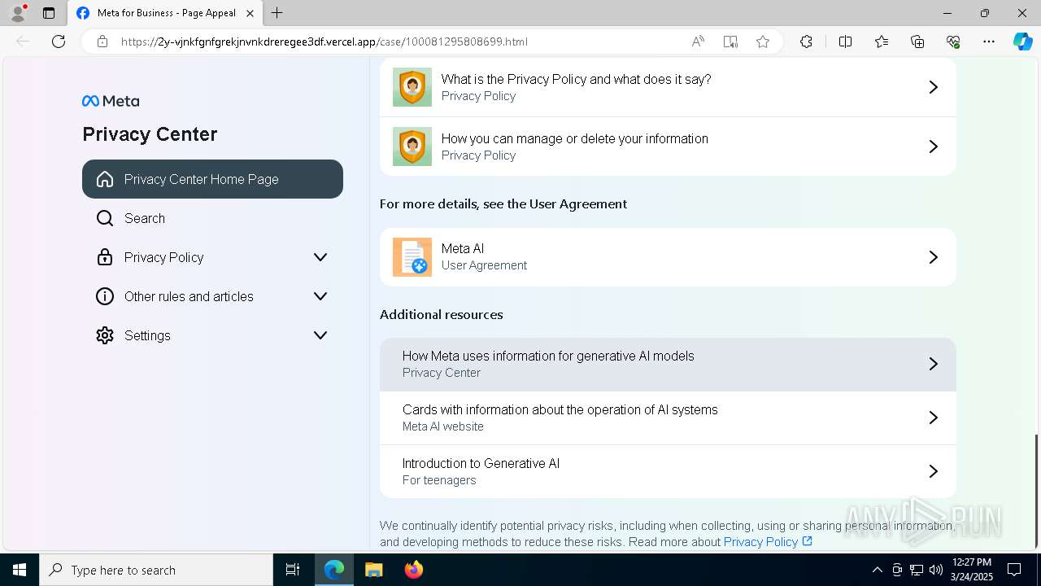Open File Explorer from the taskbar
The width and height of the screenshot is (1041, 586).
click(373, 570)
